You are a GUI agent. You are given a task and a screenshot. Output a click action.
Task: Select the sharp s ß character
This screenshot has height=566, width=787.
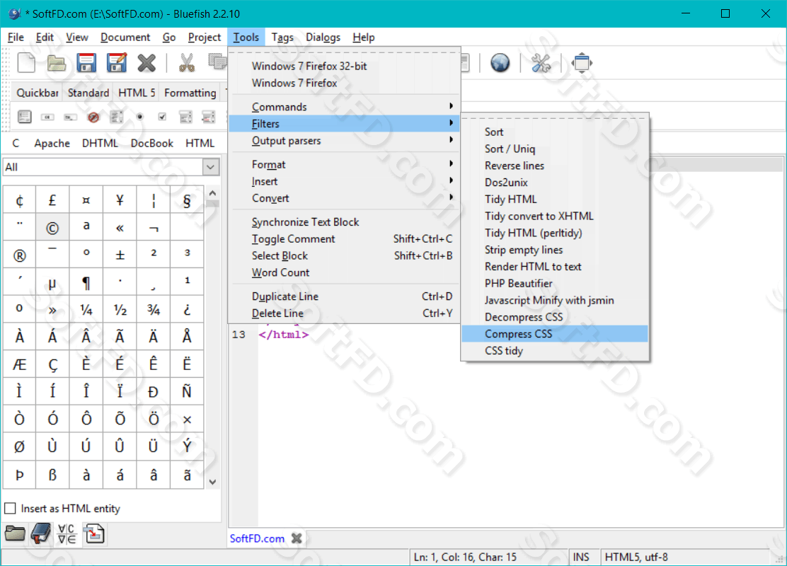coord(52,474)
